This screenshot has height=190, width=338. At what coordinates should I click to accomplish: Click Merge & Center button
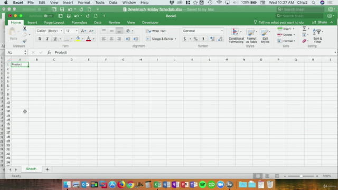coord(159,39)
